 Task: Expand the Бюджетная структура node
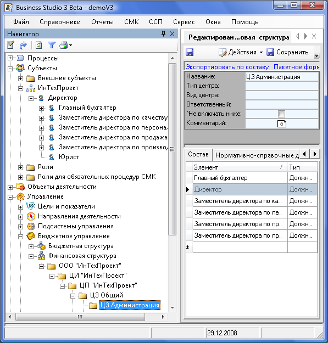(31, 246)
